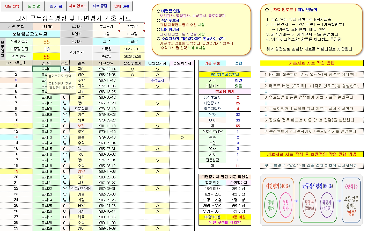This screenshot has height=231, width=367.
Task: Click the 교사고유번호 column header
Action: (x=16, y=63)
